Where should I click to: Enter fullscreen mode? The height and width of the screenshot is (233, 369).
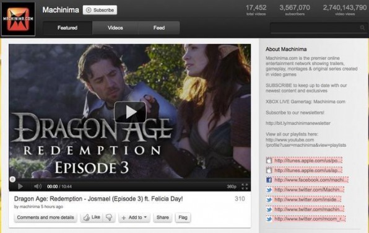[x=245, y=187]
